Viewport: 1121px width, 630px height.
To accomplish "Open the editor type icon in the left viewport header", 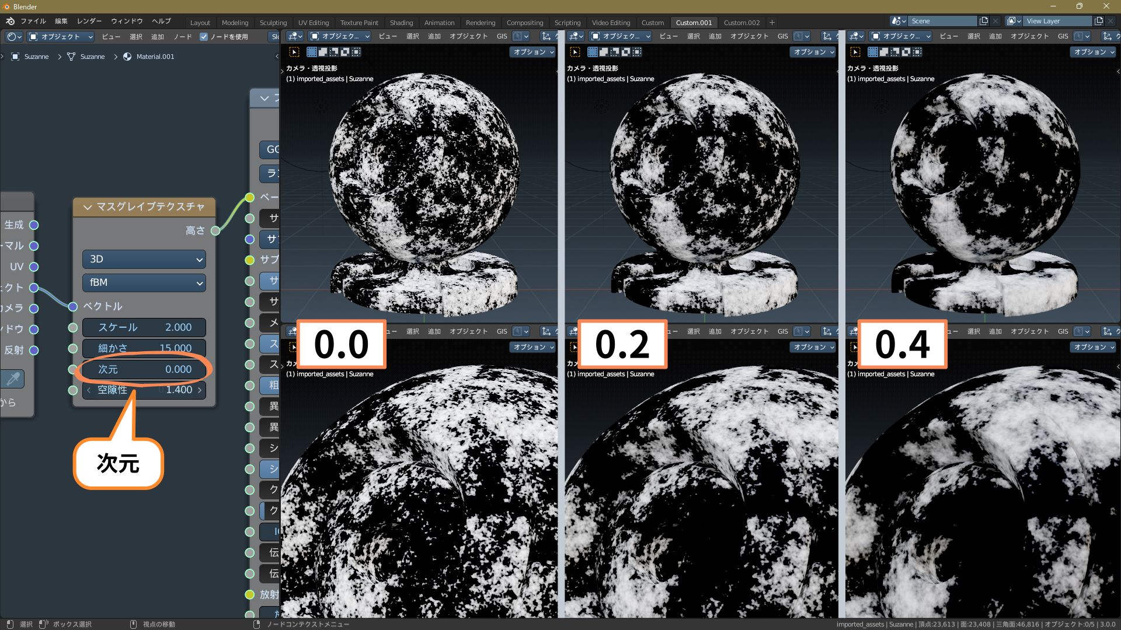I will click(x=294, y=36).
